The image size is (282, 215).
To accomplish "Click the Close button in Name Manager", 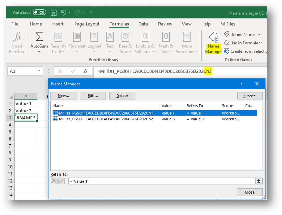I will pos(250,192).
